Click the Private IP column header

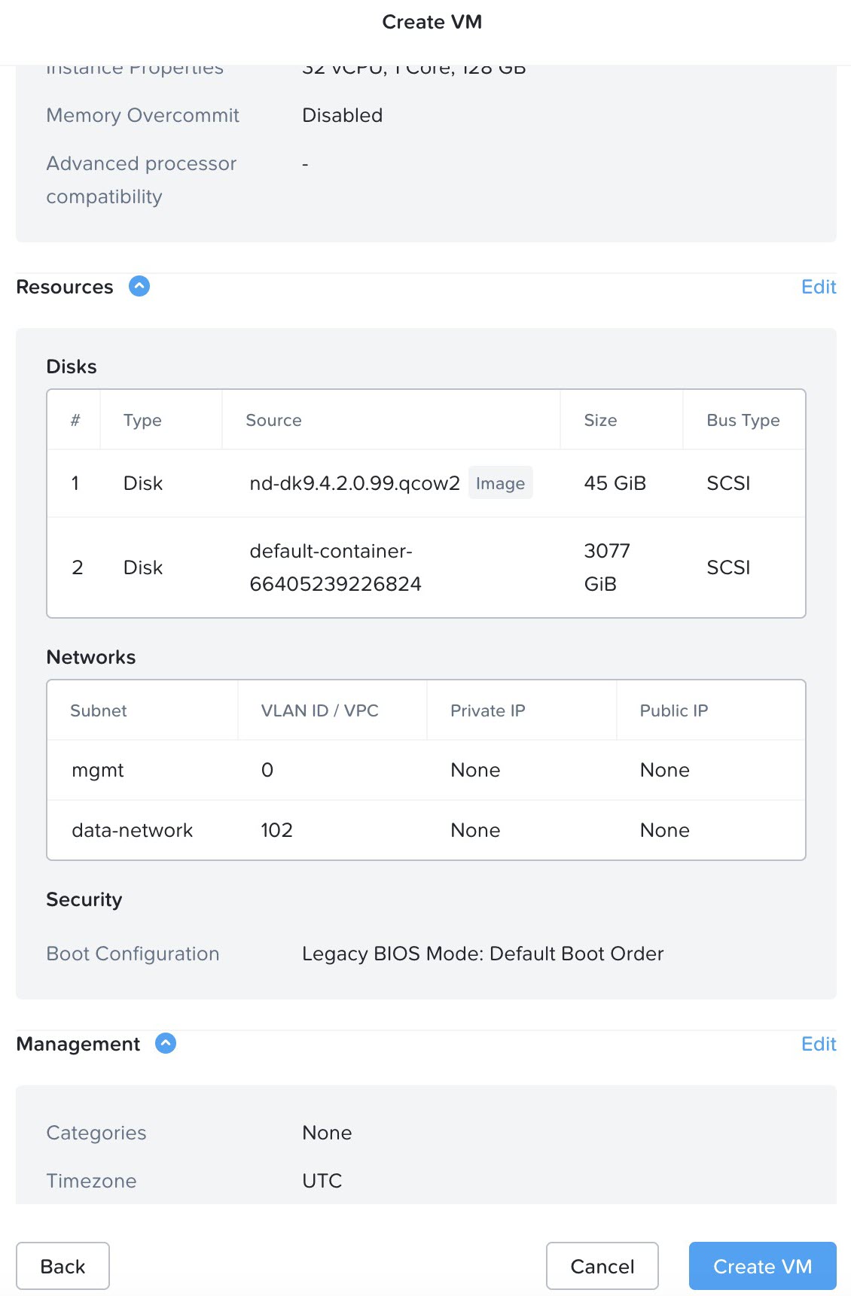[x=487, y=710]
